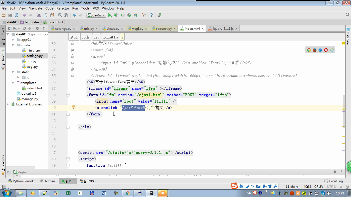This screenshot has height=197, width=351.
Task: Click the Undo toolbar arrow
Action: pos(25,15)
